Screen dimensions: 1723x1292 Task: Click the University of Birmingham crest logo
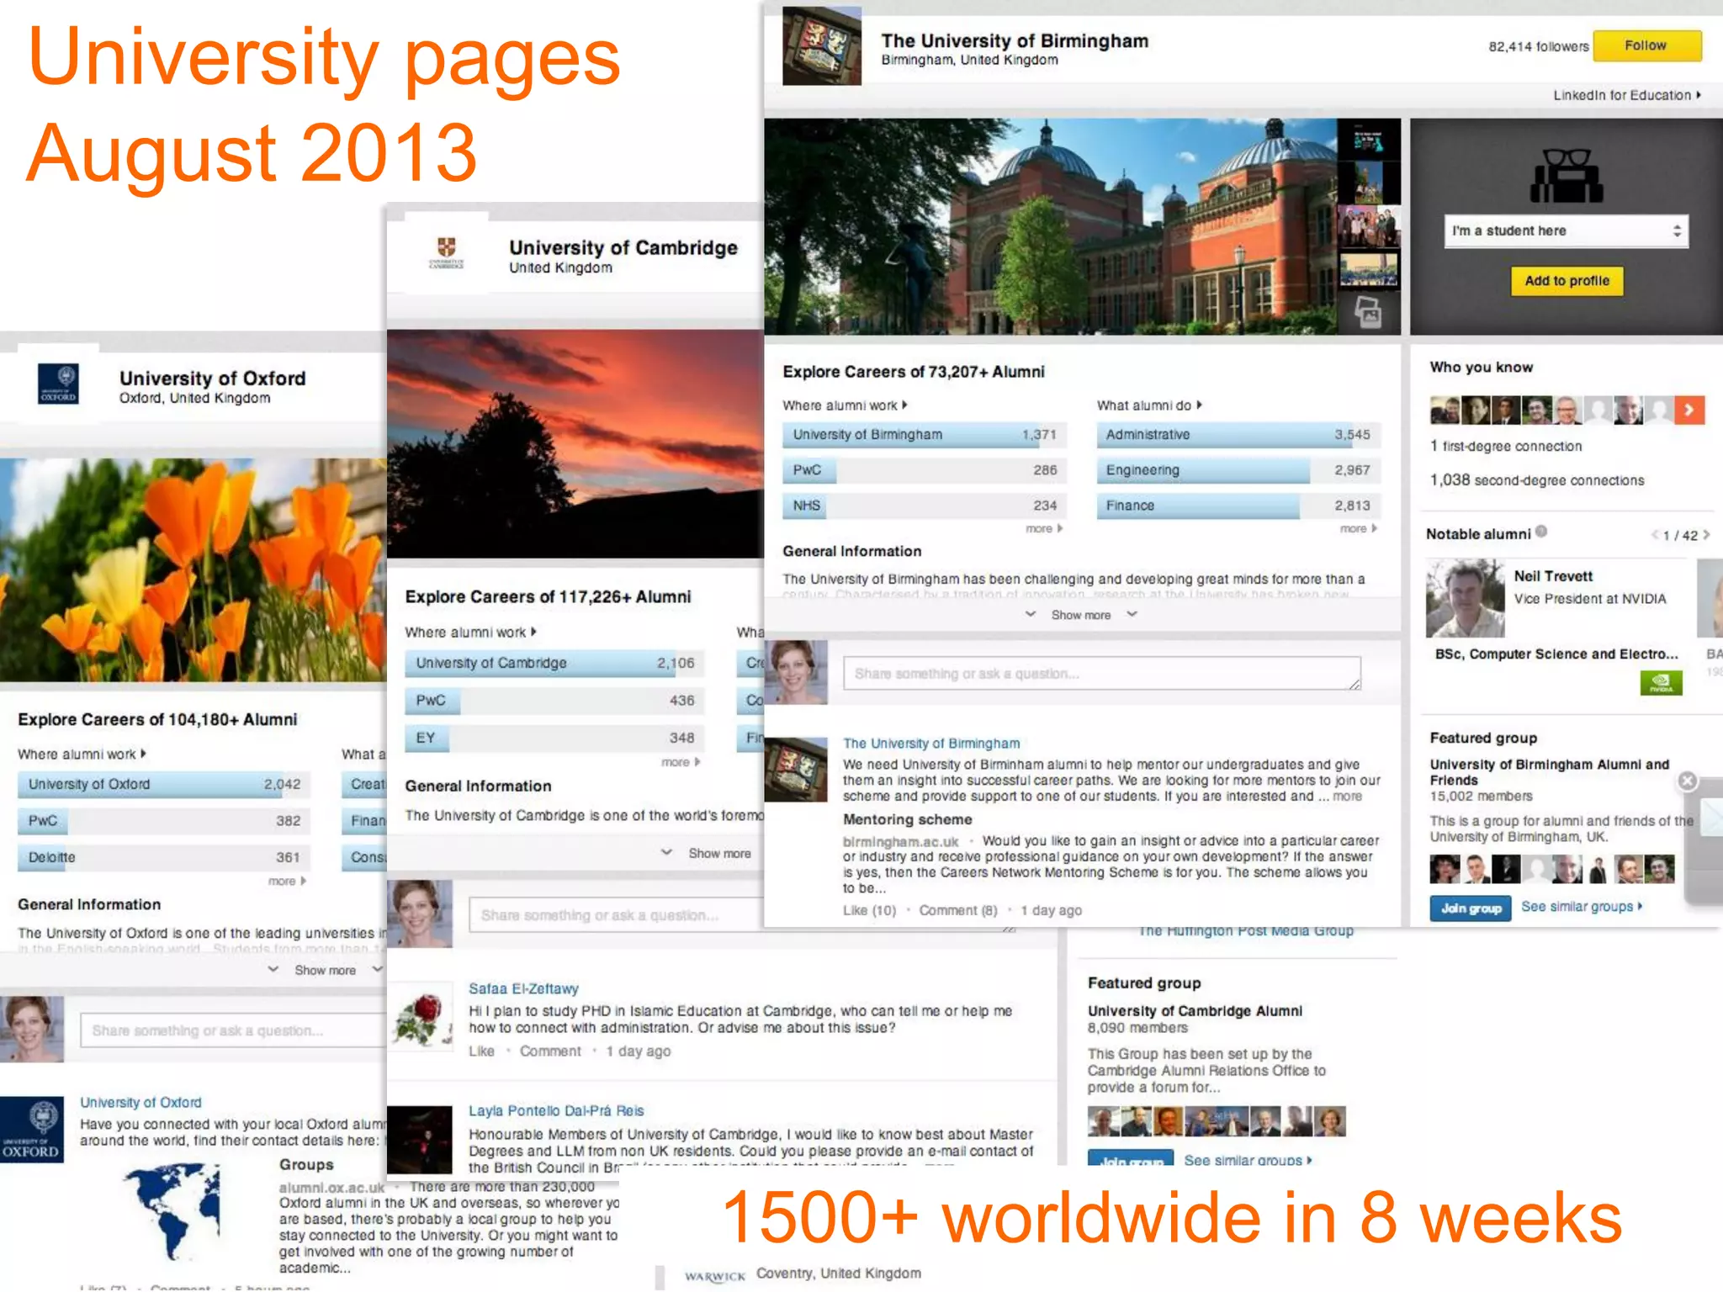(821, 46)
